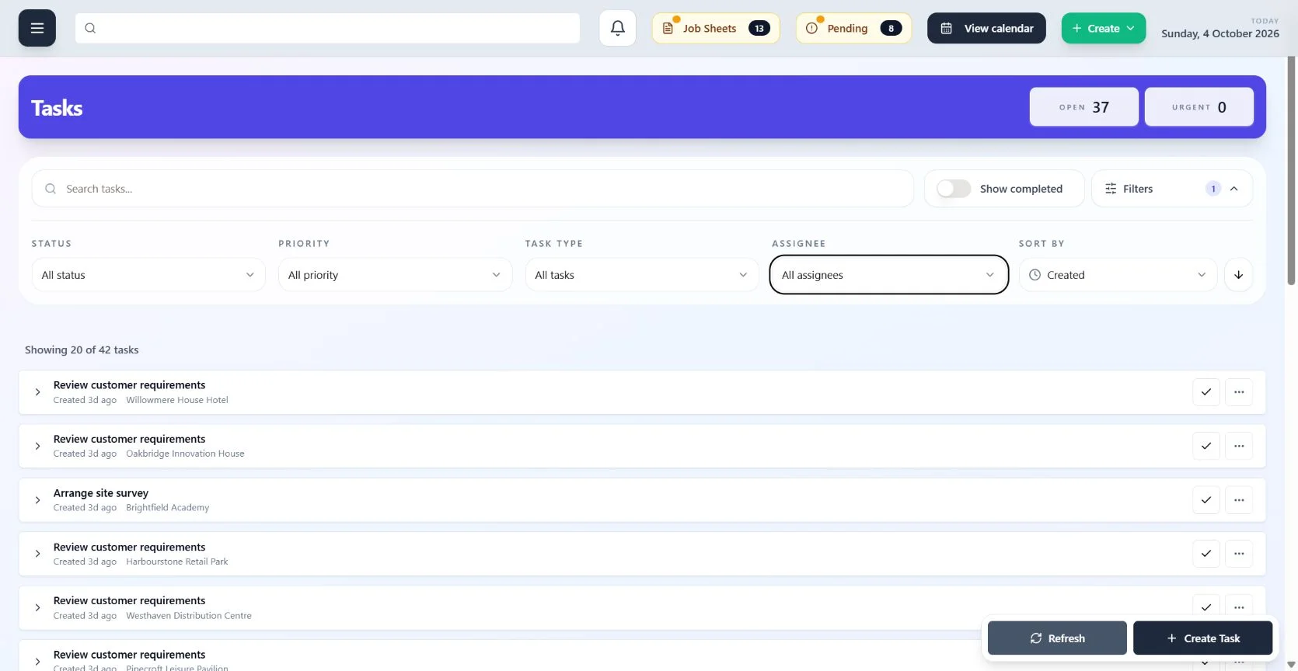This screenshot has height=671, width=1298.
Task: Click 'Arrange site survey' task title
Action: click(101, 493)
